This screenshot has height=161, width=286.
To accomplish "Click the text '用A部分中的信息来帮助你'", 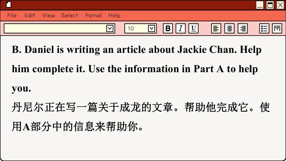I will [x=75, y=126].
